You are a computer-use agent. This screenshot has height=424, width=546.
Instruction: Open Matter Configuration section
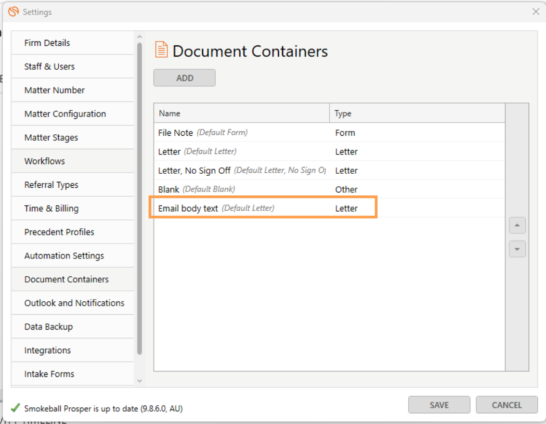72,114
